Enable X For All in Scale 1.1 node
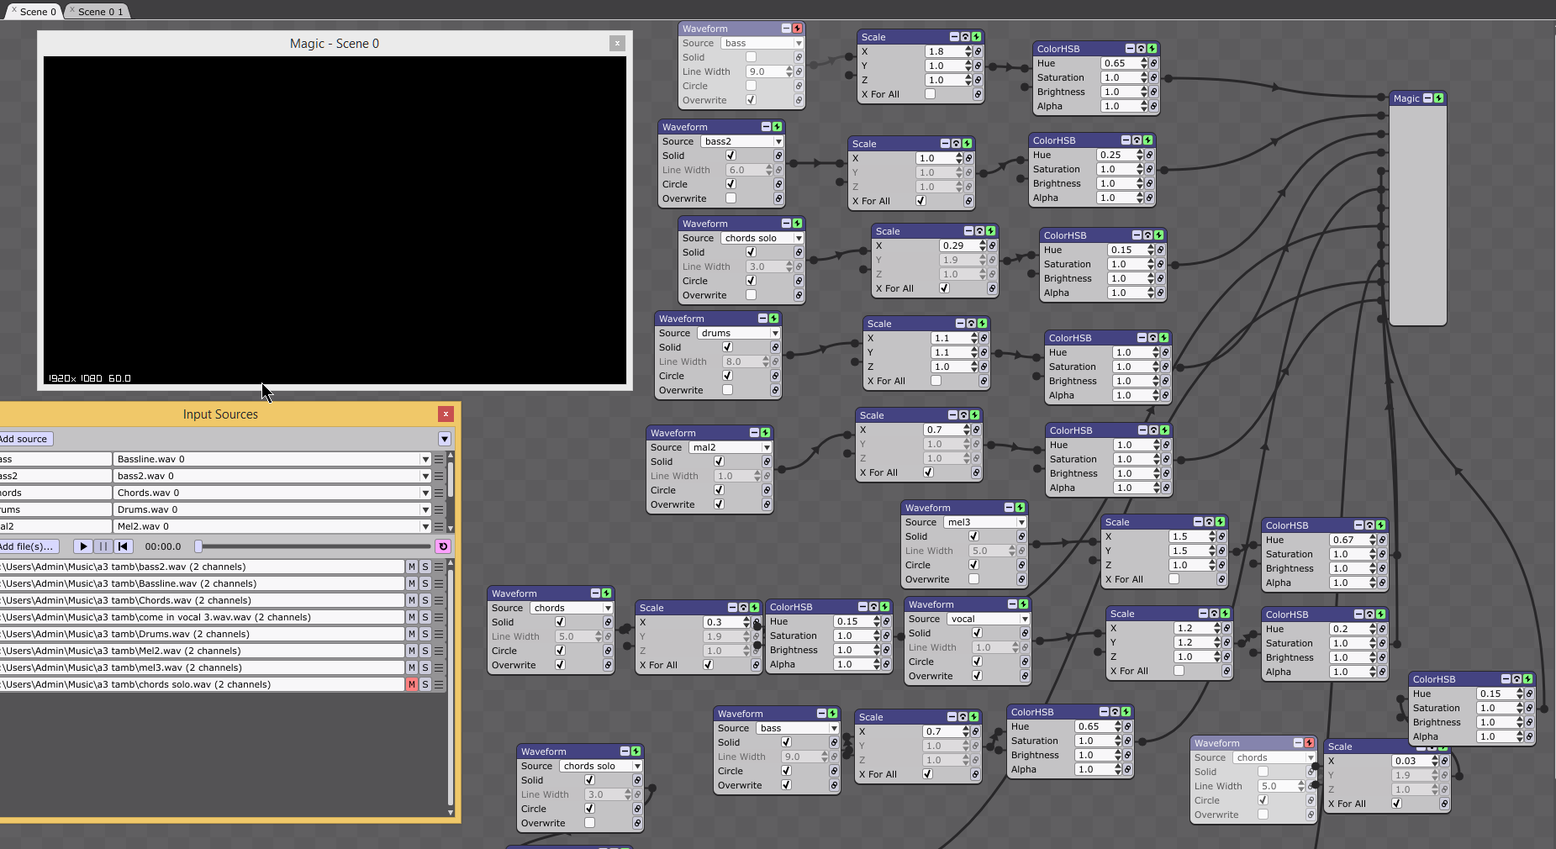This screenshot has height=849, width=1556. (x=936, y=381)
